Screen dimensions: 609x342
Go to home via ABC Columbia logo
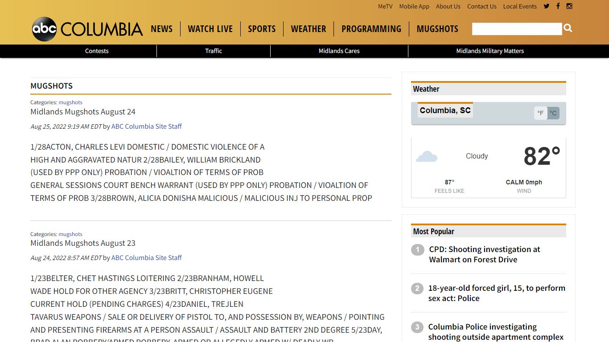[87, 29]
